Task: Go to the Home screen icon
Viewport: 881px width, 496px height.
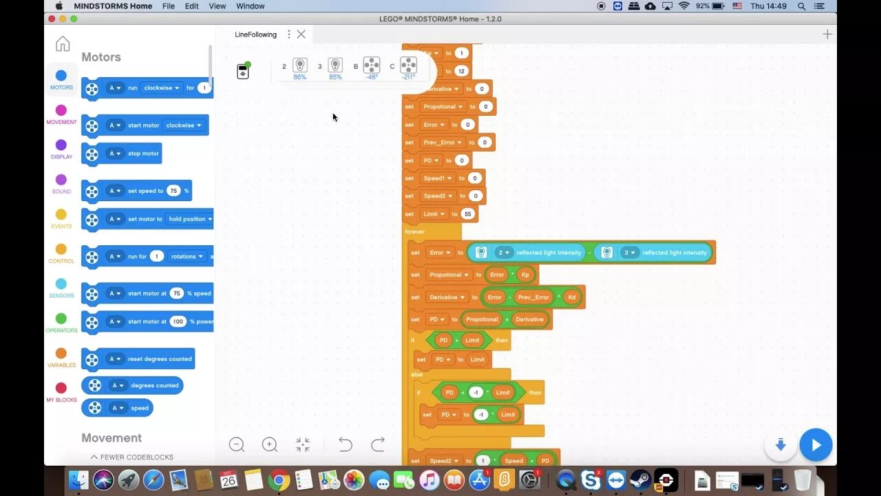Action: [x=63, y=44]
